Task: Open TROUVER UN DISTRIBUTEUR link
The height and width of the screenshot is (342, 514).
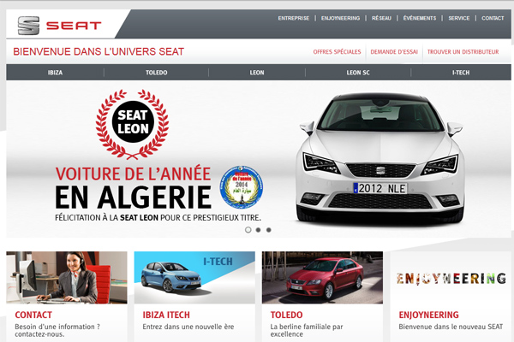Action: 463,52
